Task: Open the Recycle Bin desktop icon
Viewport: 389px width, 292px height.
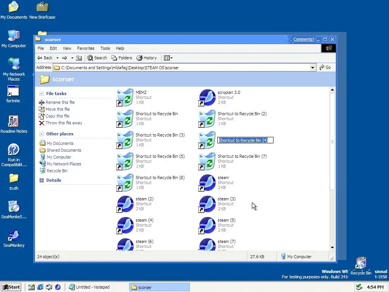Action: coord(361,266)
